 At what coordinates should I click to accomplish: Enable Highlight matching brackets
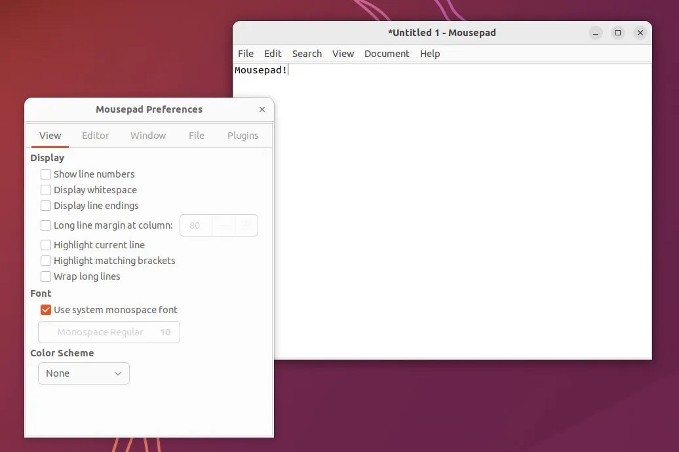[x=46, y=260]
